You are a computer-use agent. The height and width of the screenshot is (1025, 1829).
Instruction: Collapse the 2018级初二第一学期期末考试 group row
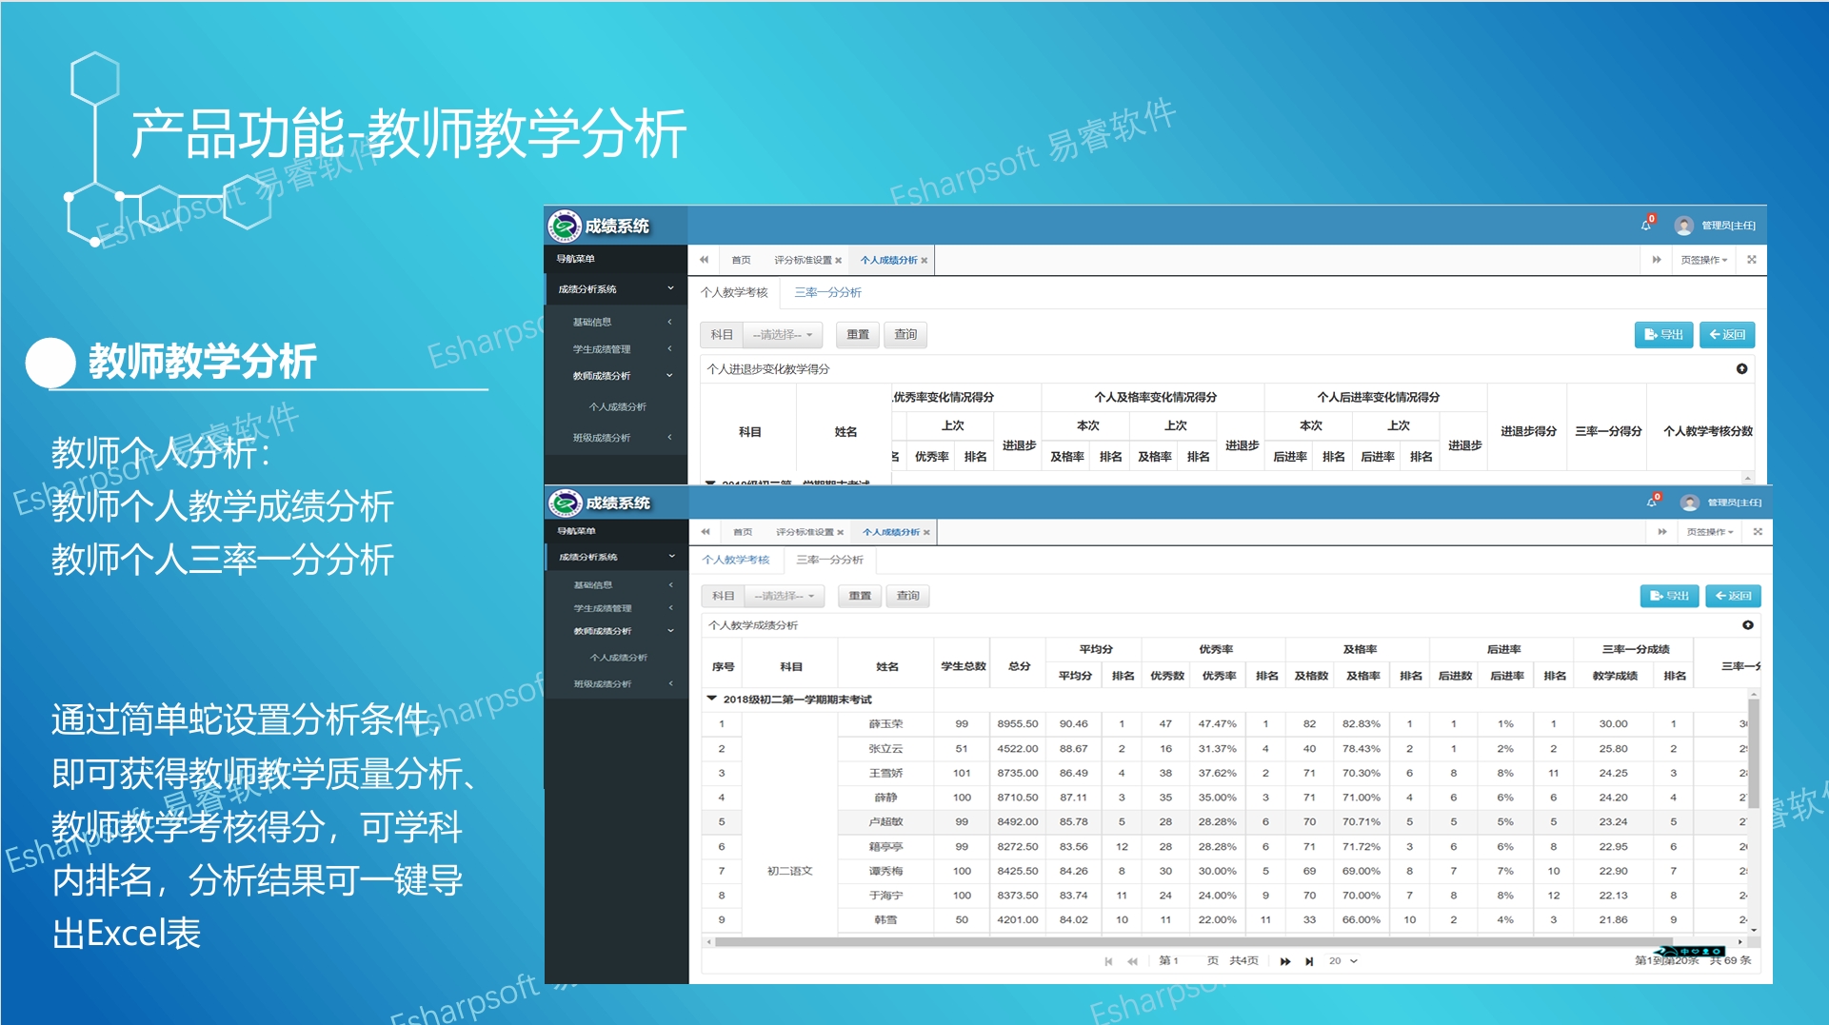[x=711, y=699]
